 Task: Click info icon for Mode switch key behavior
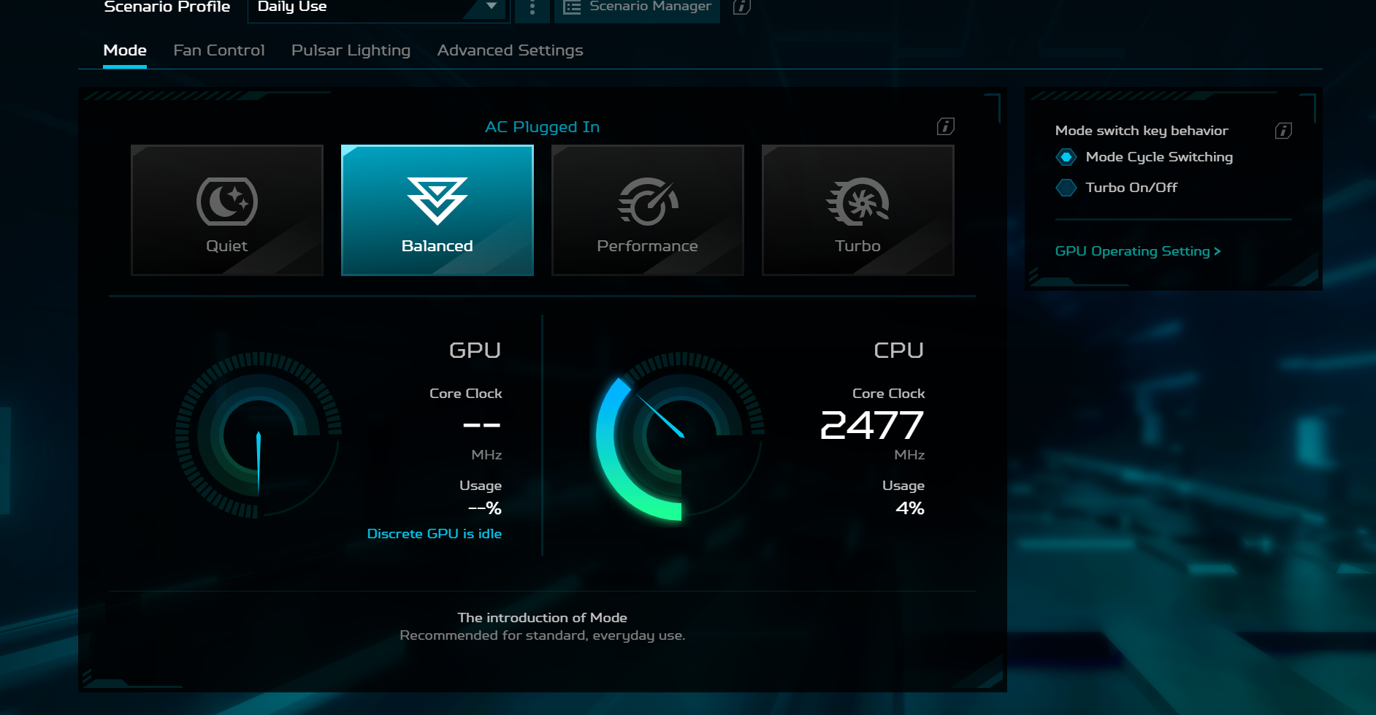coord(1283,131)
